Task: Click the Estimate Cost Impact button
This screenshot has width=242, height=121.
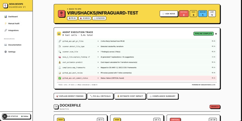Action: [130, 96]
